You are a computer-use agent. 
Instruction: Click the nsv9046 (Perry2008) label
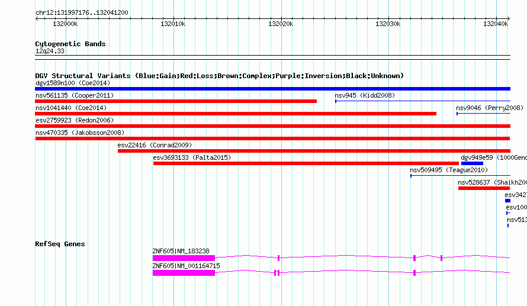click(490, 108)
